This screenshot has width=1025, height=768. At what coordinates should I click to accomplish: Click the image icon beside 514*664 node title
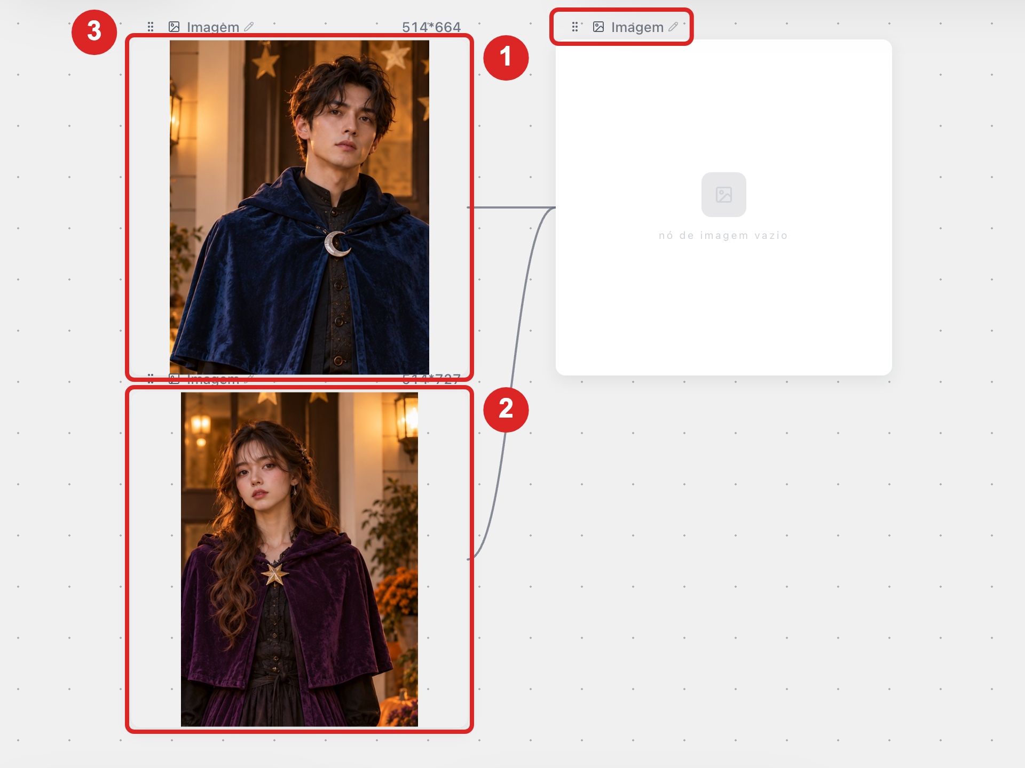pos(174,27)
